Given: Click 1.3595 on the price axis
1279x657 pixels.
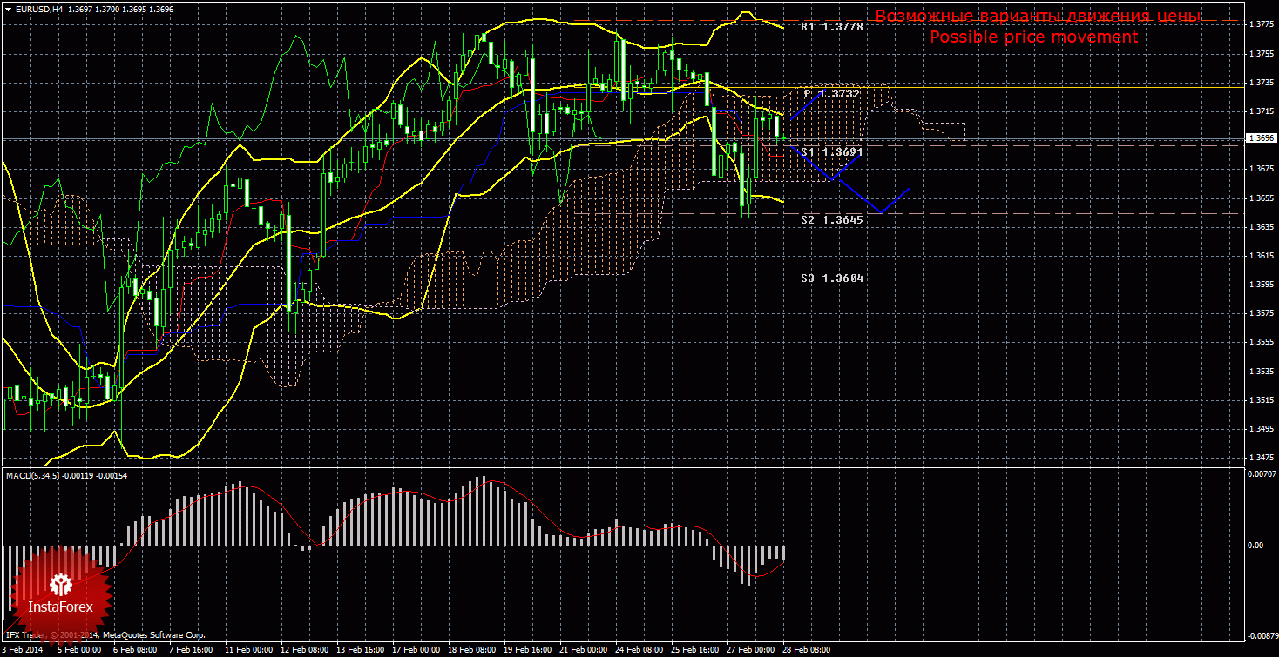Looking at the screenshot, I should pos(1262,284).
